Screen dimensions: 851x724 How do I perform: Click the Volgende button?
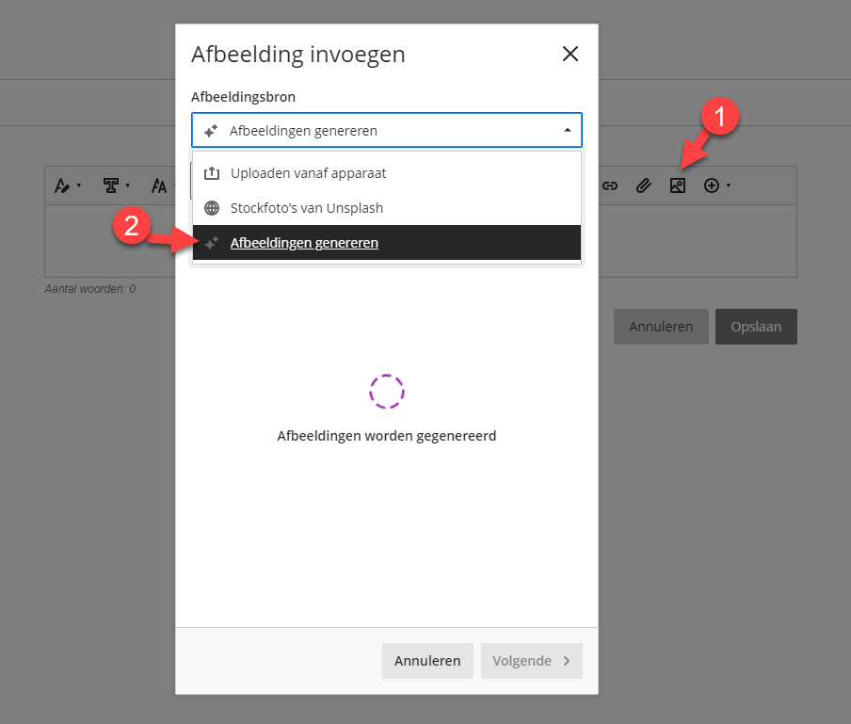(x=531, y=661)
